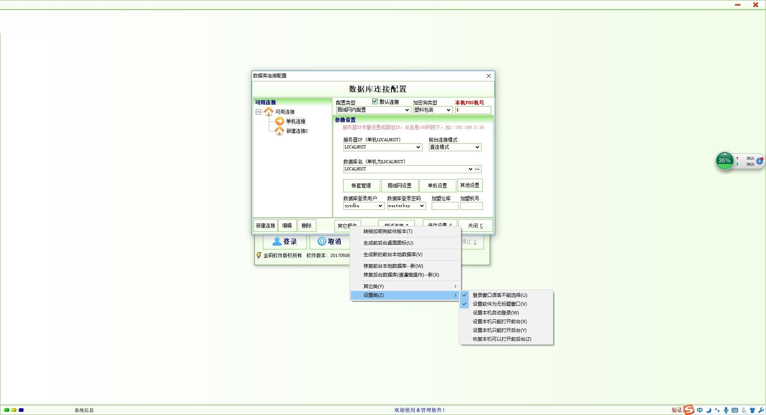Click the 取消 cancel button
Screen dimensions: 766x415
(330, 241)
